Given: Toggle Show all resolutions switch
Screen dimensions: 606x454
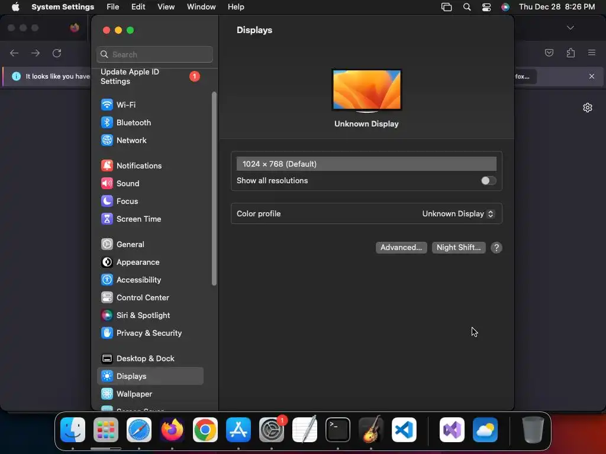Looking at the screenshot, I should 488,181.
